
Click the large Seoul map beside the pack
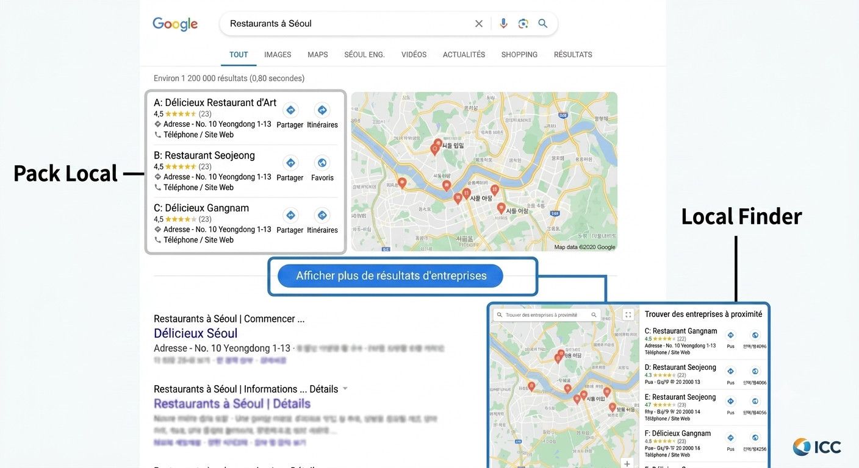coord(484,171)
